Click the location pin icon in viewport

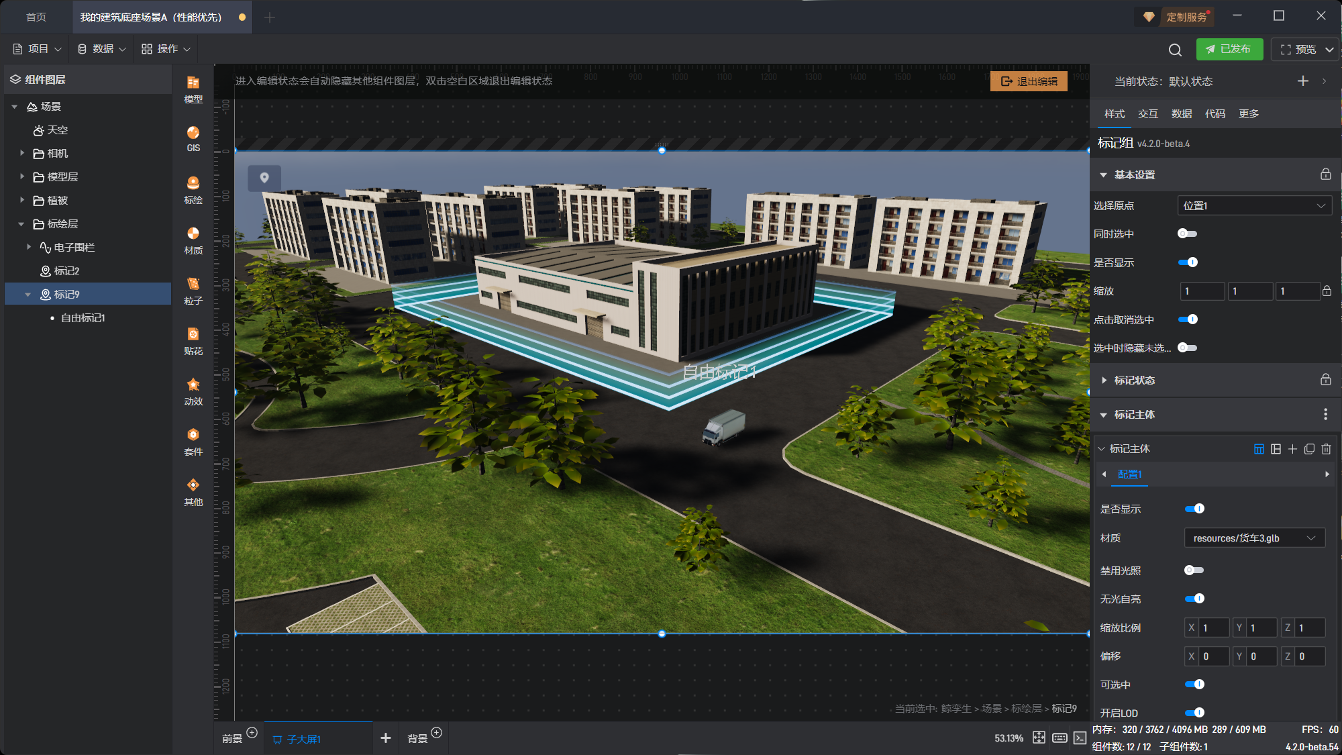pyautogui.click(x=264, y=178)
